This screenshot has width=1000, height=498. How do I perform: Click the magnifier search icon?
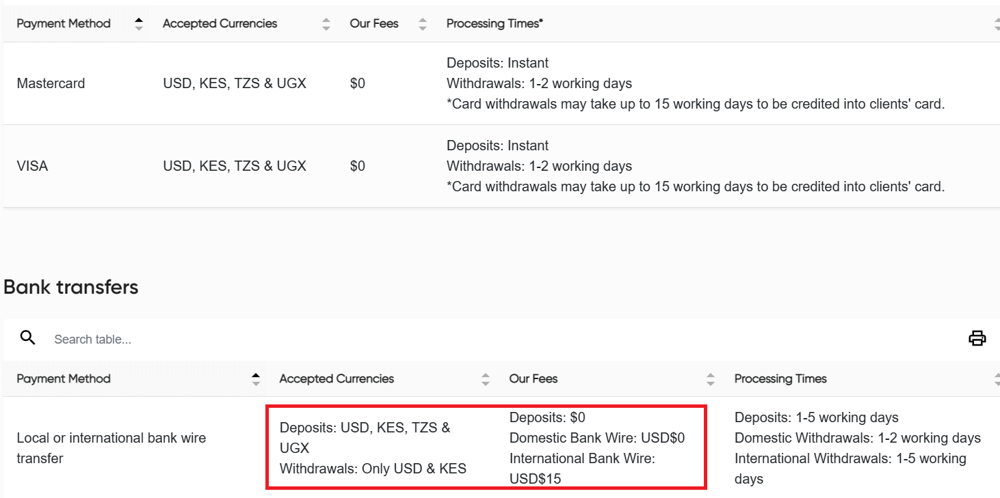coord(27,337)
